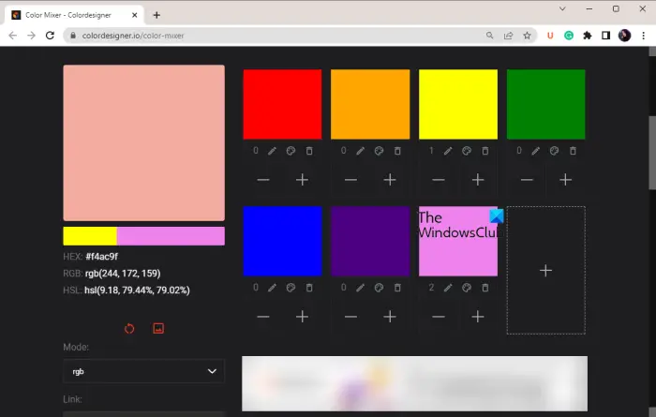The height and width of the screenshot is (417, 656).
Task: Decrease yellow amount with minus button
Action: click(438, 180)
